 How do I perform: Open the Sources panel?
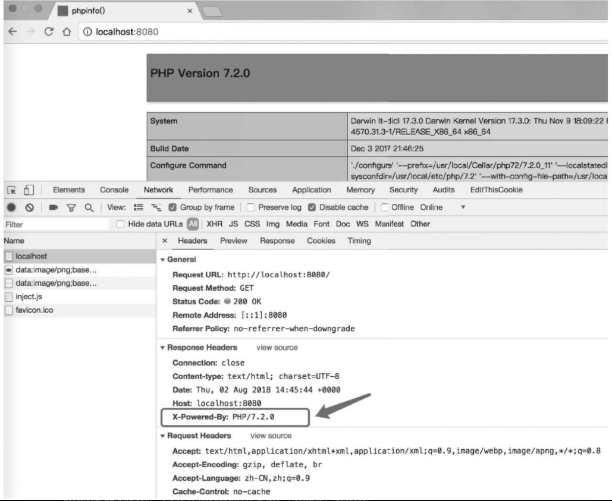262,190
